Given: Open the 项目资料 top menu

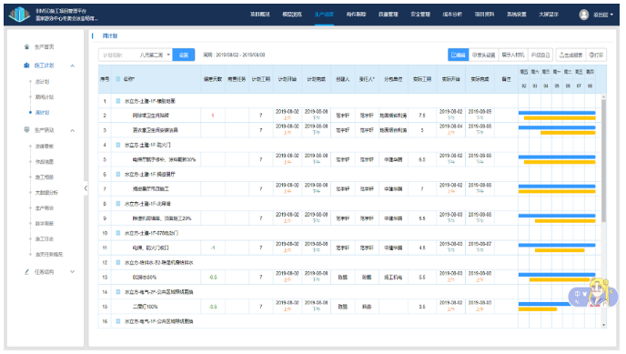Looking at the screenshot, I should click(484, 15).
